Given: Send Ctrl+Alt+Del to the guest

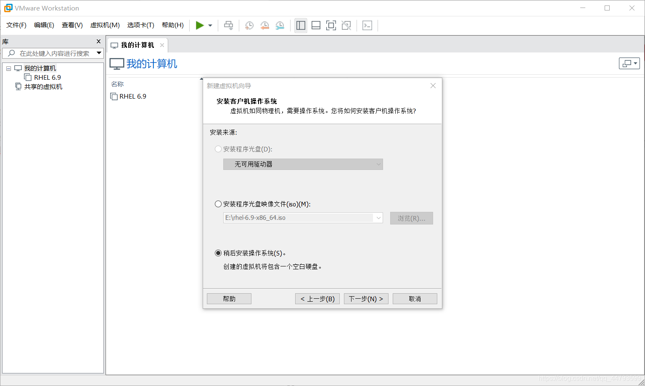Looking at the screenshot, I should coord(228,25).
